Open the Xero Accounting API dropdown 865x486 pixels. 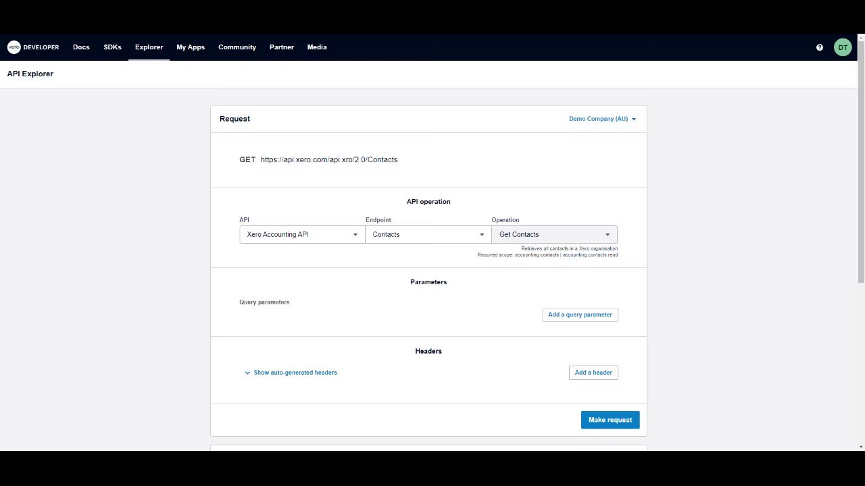pyautogui.click(x=302, y=234)
